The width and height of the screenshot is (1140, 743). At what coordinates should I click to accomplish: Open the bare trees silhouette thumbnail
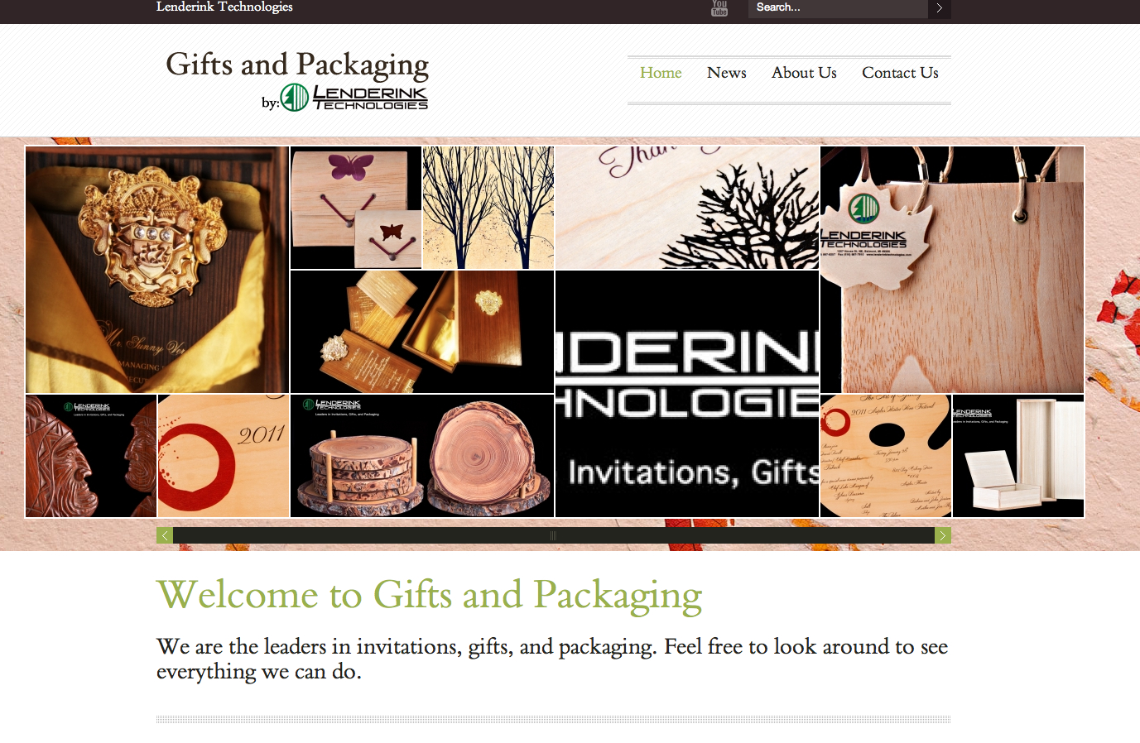tap(488, 208)
